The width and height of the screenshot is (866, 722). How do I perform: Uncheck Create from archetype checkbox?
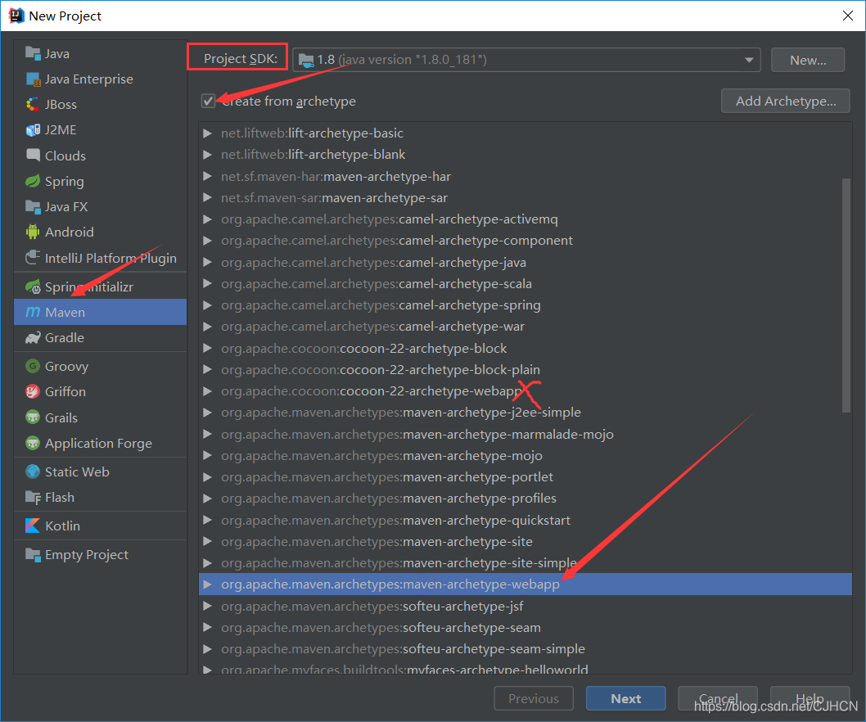(208, 101)
